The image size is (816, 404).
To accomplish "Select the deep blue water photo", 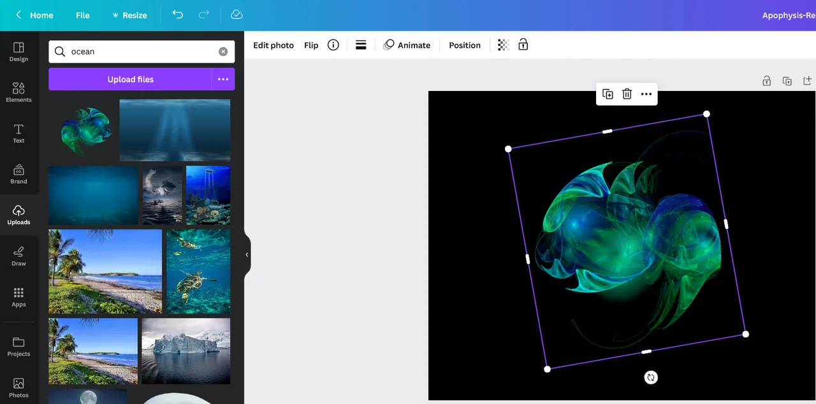I will 94,195.
